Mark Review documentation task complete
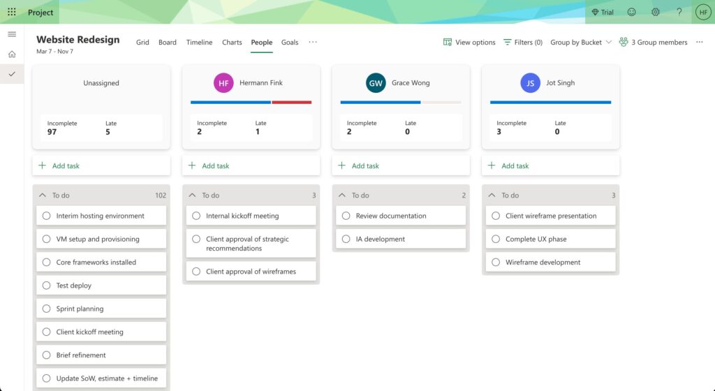The width and height of the screenshot is (715, 391). (x=346, y=216)
